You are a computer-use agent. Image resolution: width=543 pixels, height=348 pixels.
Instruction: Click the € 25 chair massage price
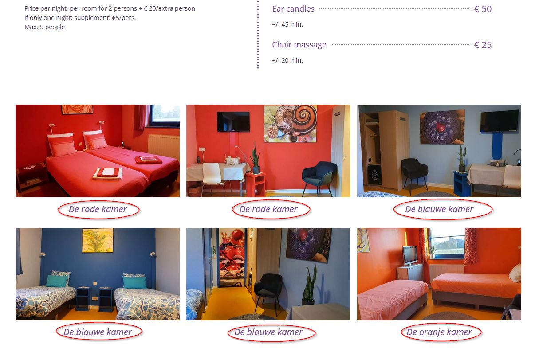pyautogui.click(x=483, y=45)
